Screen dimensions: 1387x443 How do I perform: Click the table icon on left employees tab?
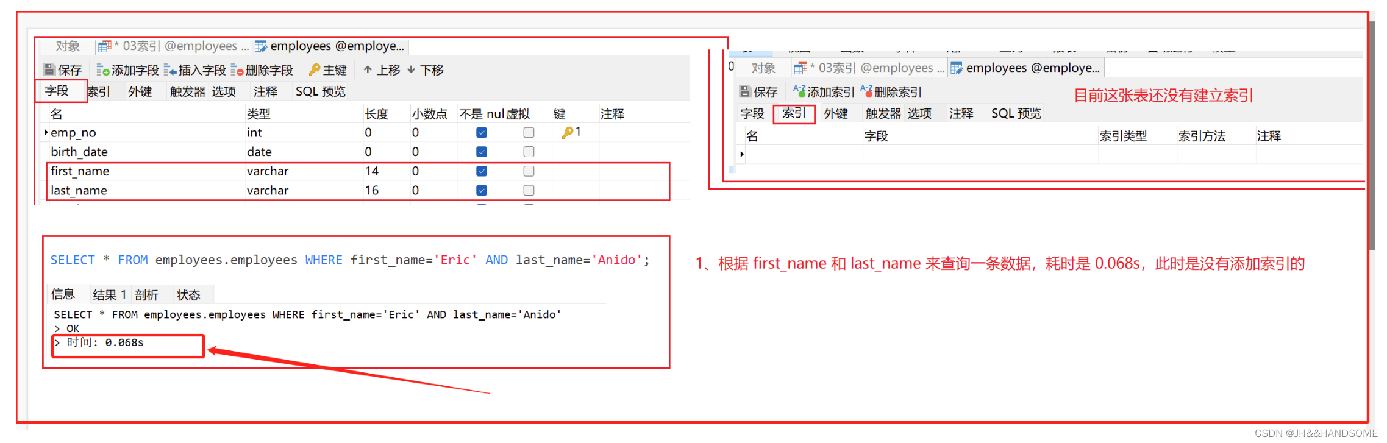[261, 46]
